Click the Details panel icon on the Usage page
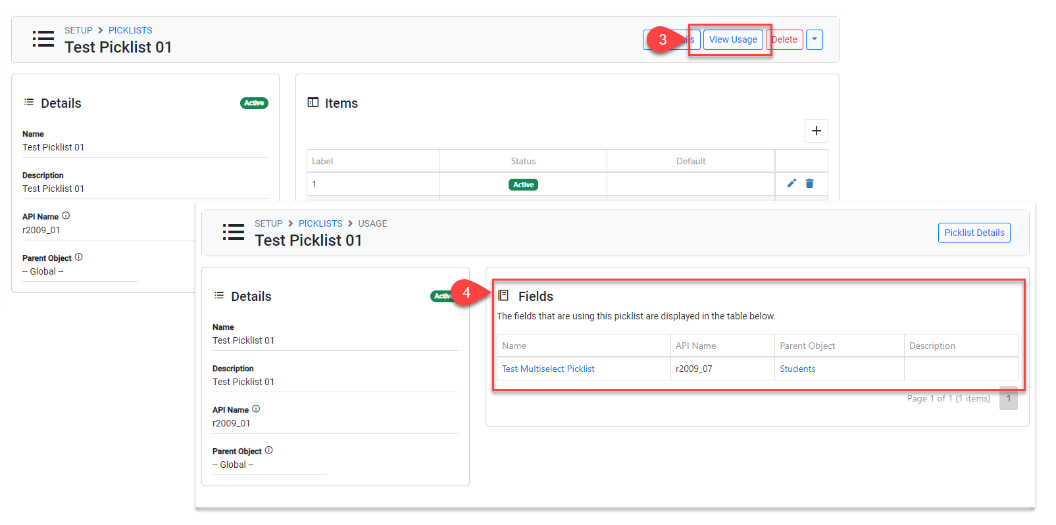This screenshot has height=525, width=1056. pyautogui.click(x=219, y=295)
